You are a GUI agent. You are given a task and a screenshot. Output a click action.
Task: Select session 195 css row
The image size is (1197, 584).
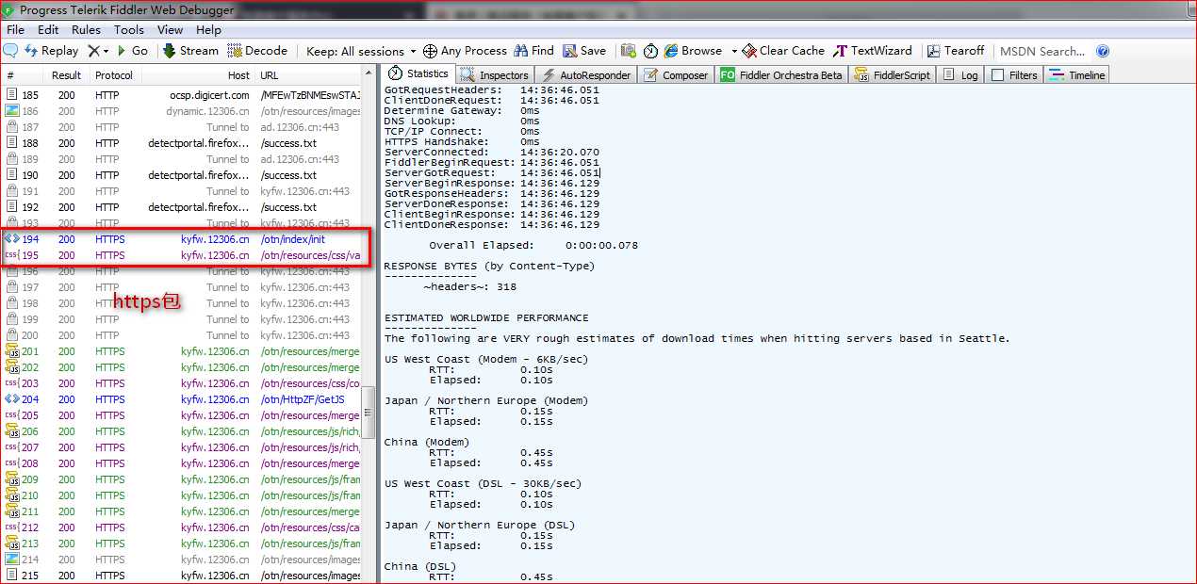coord(181,255)
